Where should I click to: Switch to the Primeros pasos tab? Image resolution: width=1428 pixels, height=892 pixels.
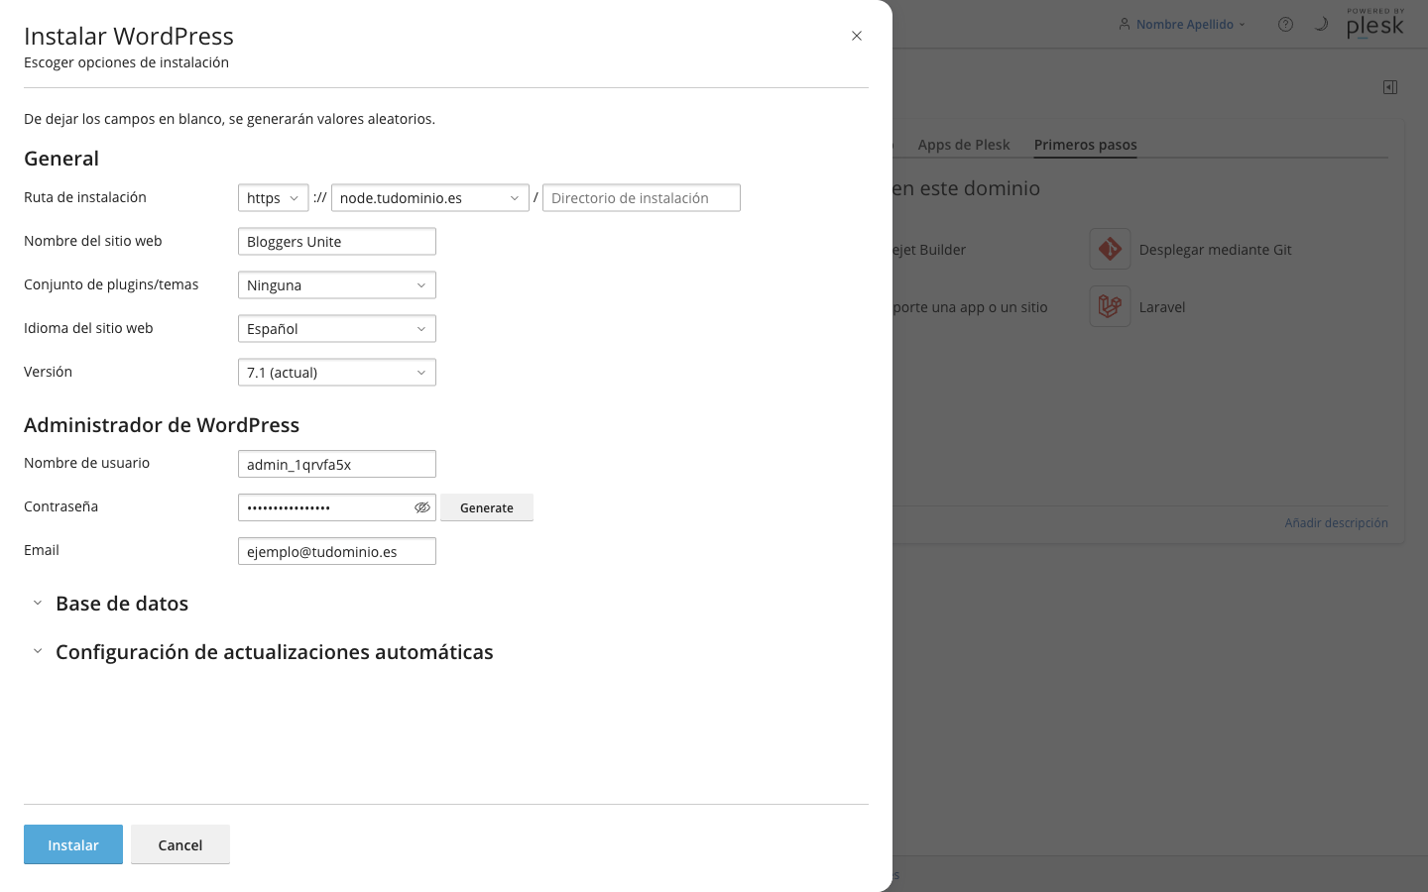point(1086,145)
